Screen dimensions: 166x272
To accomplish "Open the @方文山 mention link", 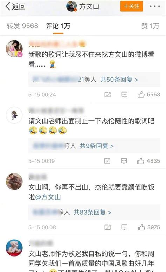I will (x=48, y=197).
